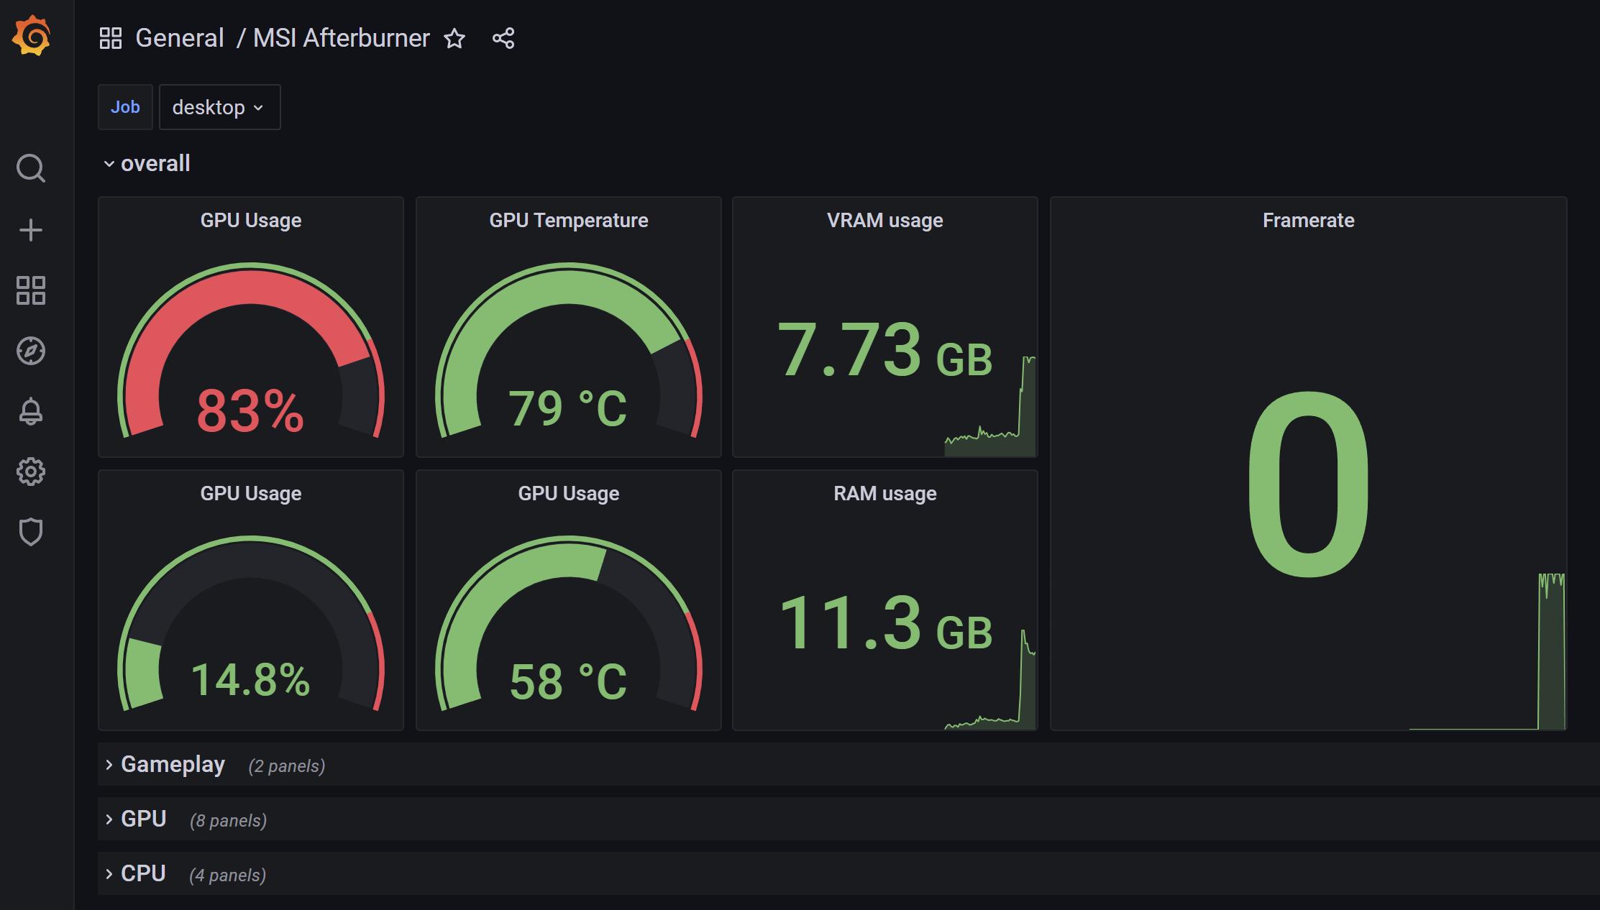Click the RAM usage panel title
Viewport: 1600px width, 910px height.
click(885, 493)
